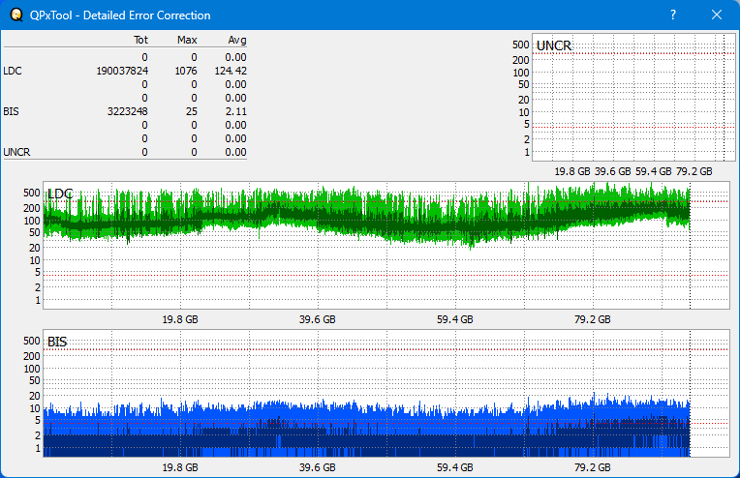This screenshot has width=740, height=478.
Task: Click the LDC graph title label
Action: click(60, 194)
